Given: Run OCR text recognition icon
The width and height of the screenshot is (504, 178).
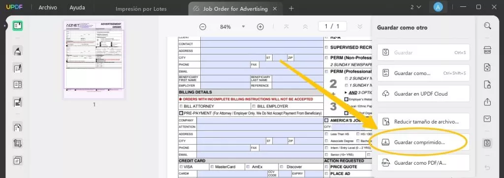Looking at the screenshot, I should coord(487,51).
